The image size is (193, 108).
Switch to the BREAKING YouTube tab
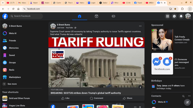(150, 3)
